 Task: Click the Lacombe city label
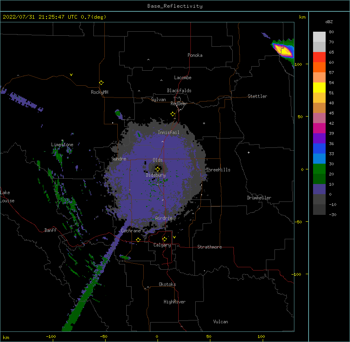click(x=183, y=78)
